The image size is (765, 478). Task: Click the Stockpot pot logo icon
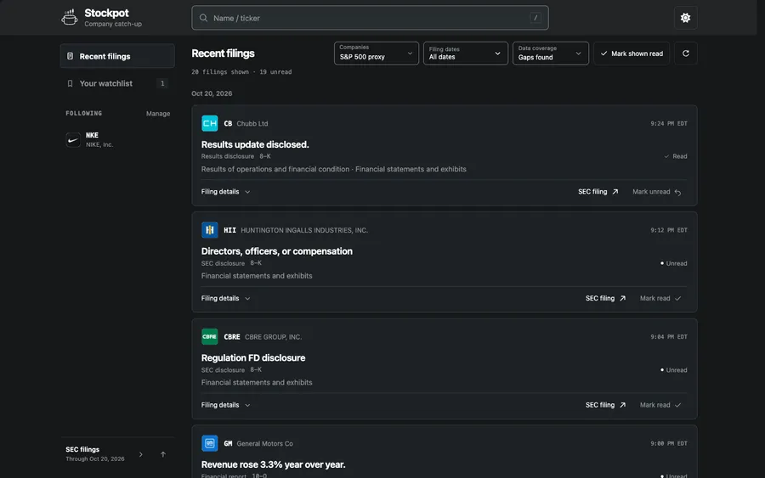[x=70, y=18]
